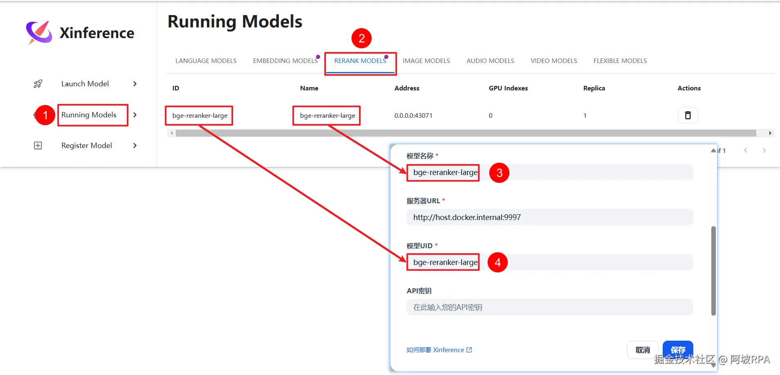
Task: Click the horizontal table scrollbar thumb
Action: tap(466, 133)
